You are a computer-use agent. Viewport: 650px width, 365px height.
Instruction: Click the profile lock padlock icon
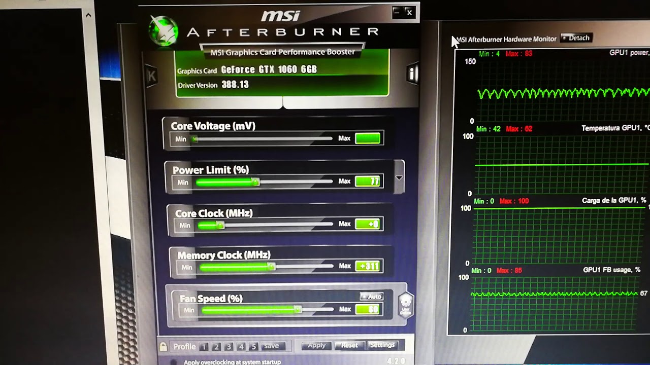[164, 347]
